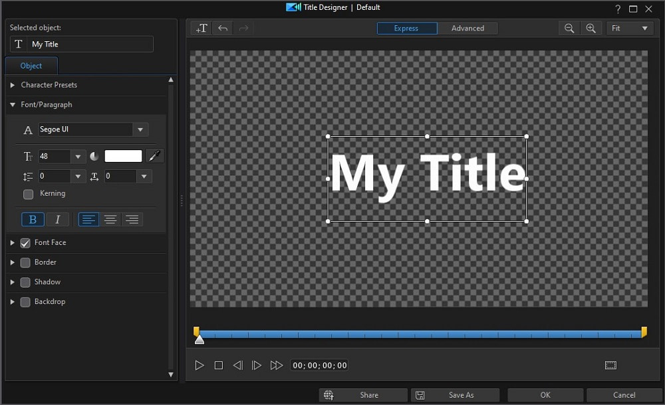Pick a color with the eyedropper tool
Image resolution: width=665 pixels, height=405 pixels.
[154, 155]
